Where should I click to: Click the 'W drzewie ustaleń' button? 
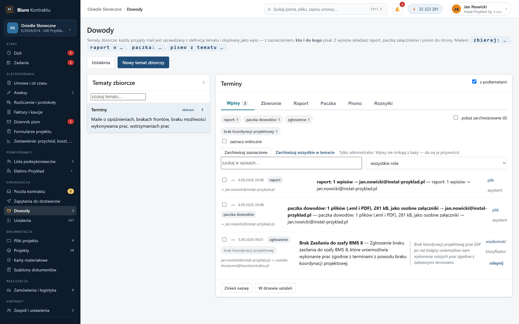click(275, 288)
